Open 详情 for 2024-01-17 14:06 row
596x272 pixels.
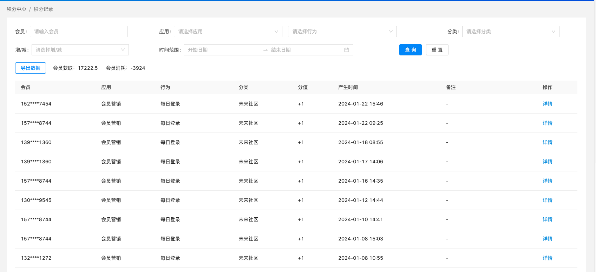coord(547,162)
